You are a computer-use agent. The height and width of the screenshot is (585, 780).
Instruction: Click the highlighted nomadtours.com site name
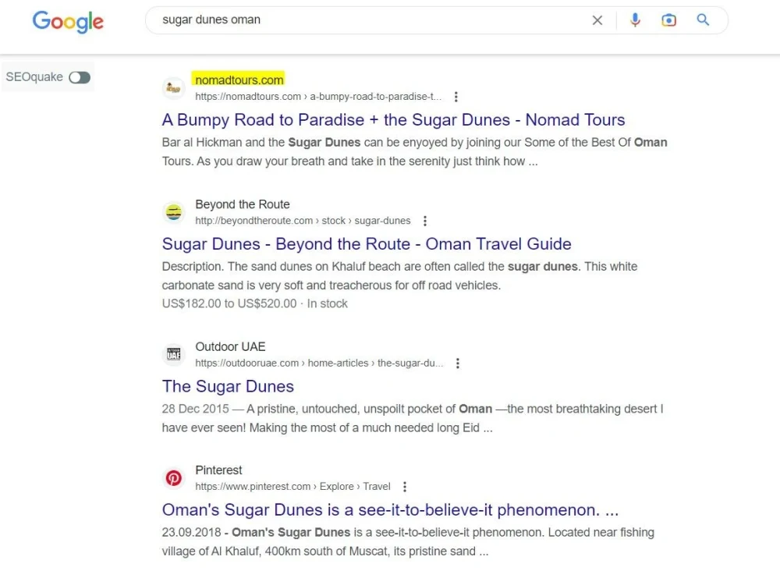[239, 80]
